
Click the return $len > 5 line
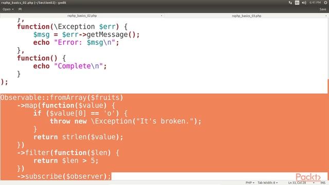click(66, 161)
